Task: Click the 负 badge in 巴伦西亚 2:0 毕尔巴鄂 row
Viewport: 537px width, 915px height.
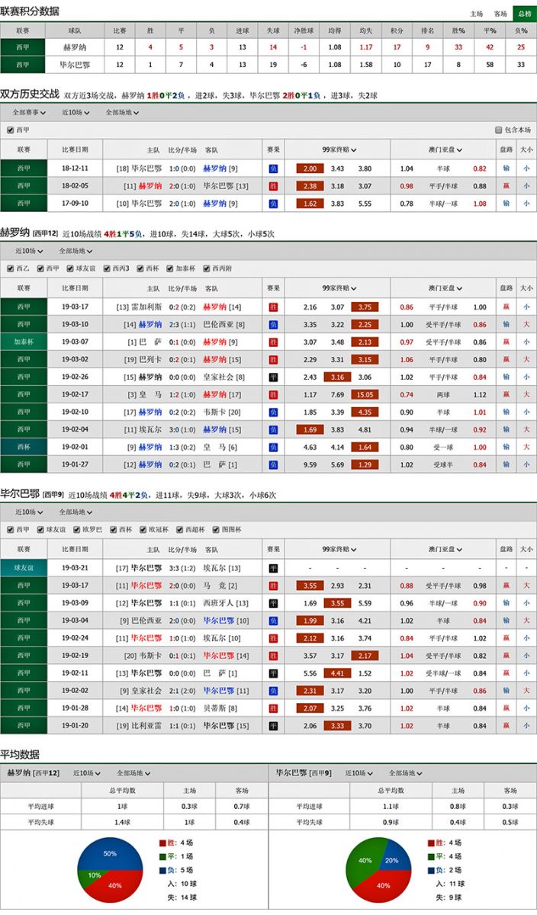Action: point(273,621)
